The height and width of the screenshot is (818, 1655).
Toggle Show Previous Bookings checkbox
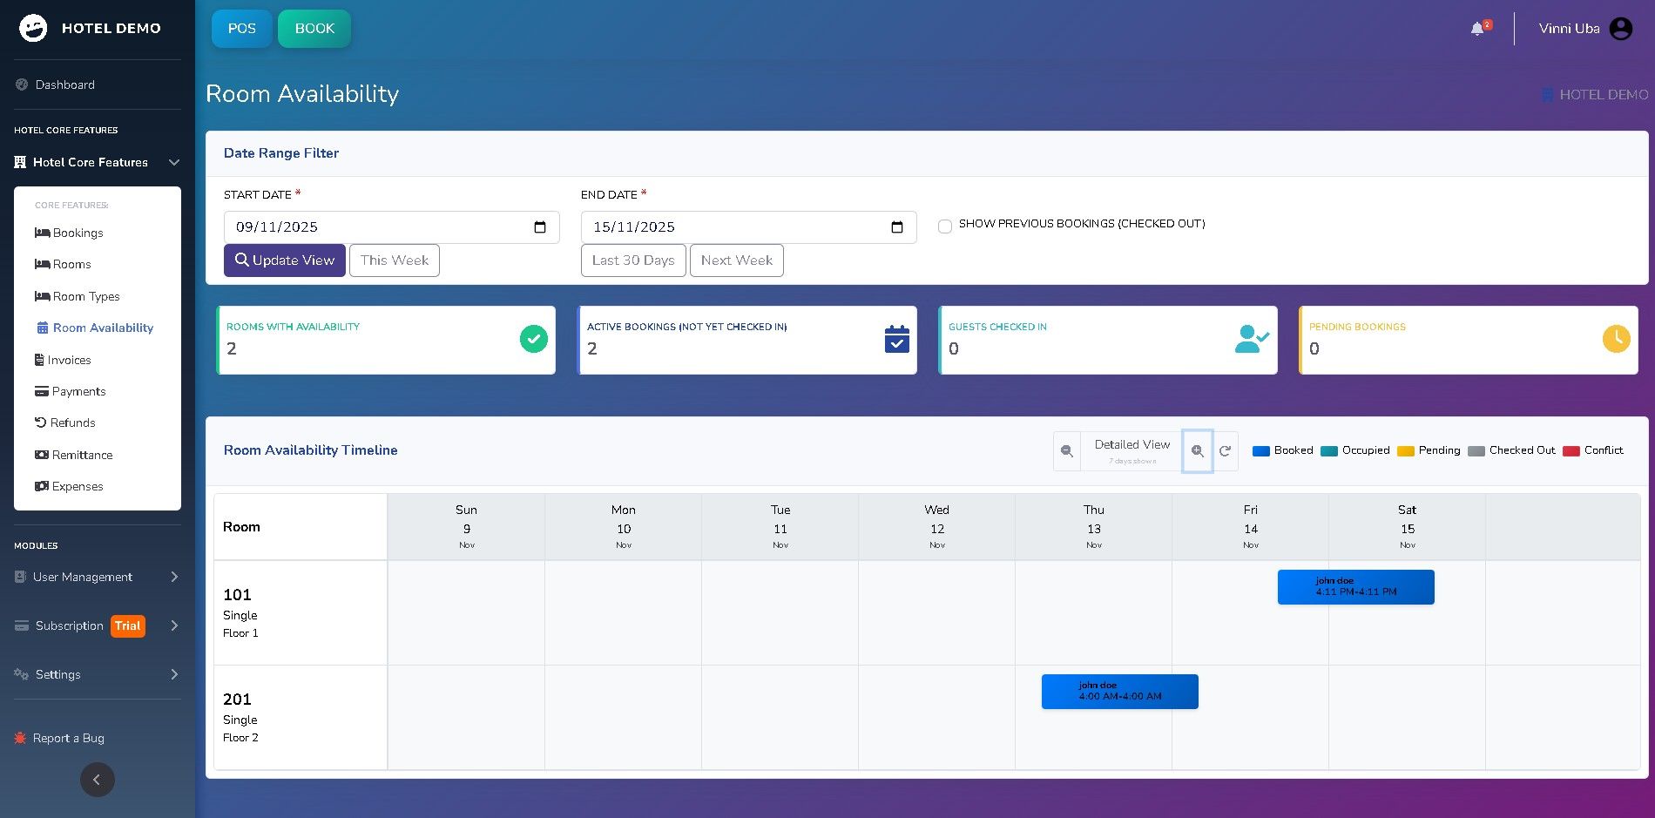coord(945,226)
